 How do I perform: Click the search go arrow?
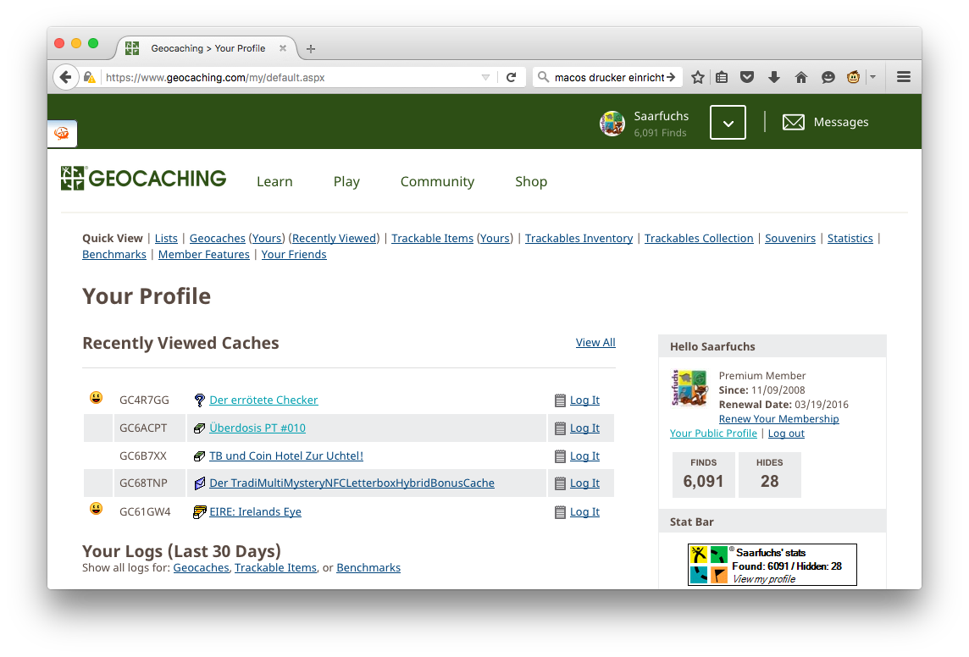[671, 77]
